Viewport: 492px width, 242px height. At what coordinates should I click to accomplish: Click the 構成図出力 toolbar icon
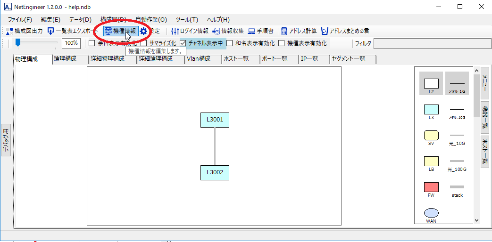pos(25,31)
